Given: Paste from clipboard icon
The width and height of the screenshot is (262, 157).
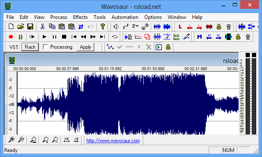Looking at the screenshot, I should click(x=62, y=26).
